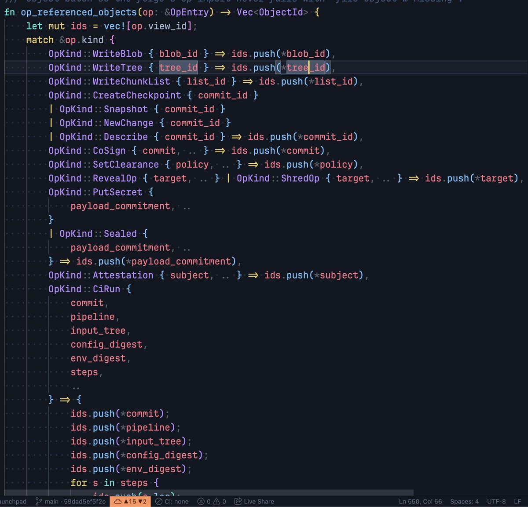Click the horizontal scrollbar below the code
This screenshot has height=507, width=528.
[209, 493]
